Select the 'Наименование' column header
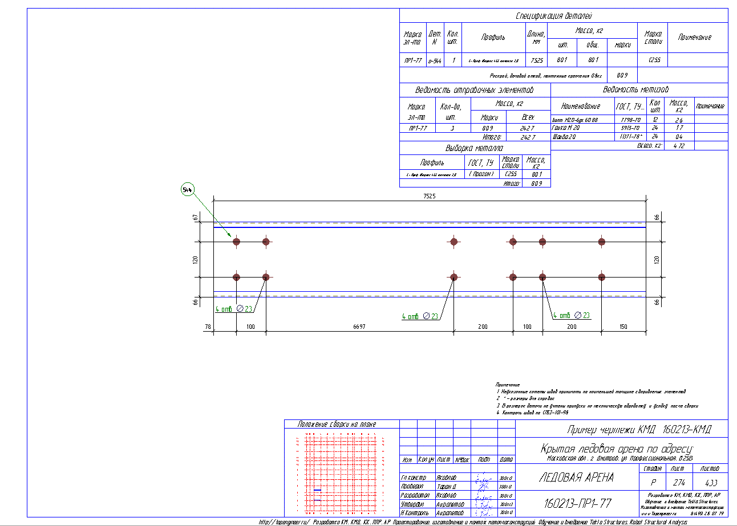The height and width of the screenshot is (526, 737). coord(581,106)
